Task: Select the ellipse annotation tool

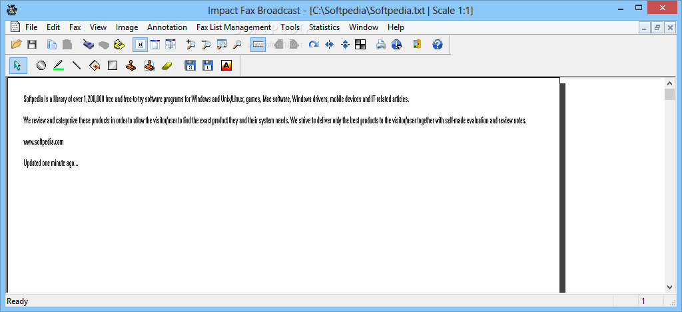Action: coord(41,66)
